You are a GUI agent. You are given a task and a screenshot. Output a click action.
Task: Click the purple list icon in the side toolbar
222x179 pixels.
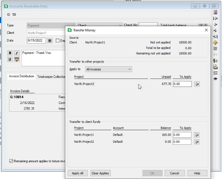pos(215,12)
